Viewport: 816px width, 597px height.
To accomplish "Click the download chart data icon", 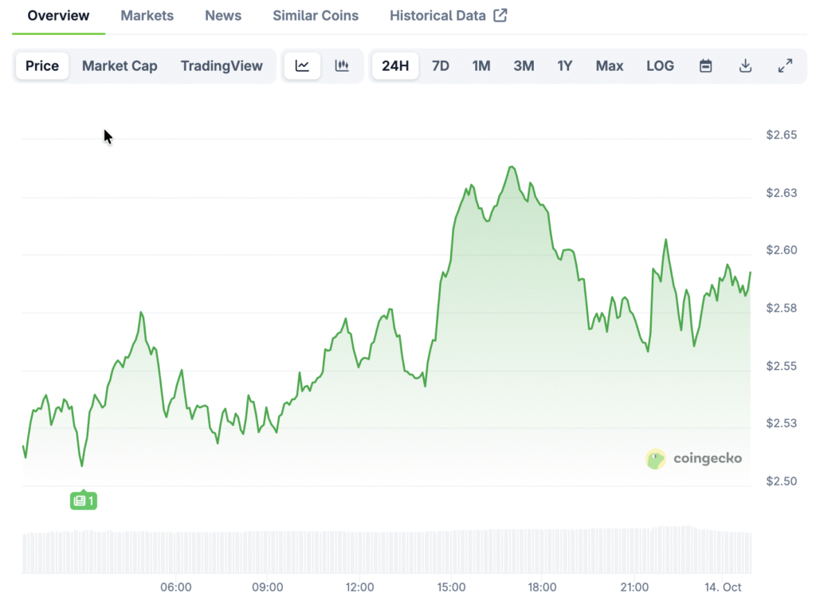I will tap(745, 66).
